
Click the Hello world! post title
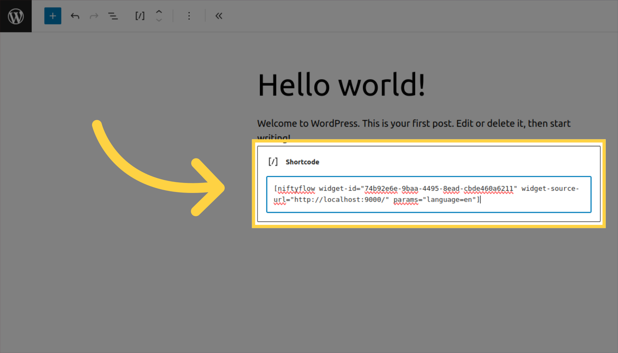[x=342, y=85]
